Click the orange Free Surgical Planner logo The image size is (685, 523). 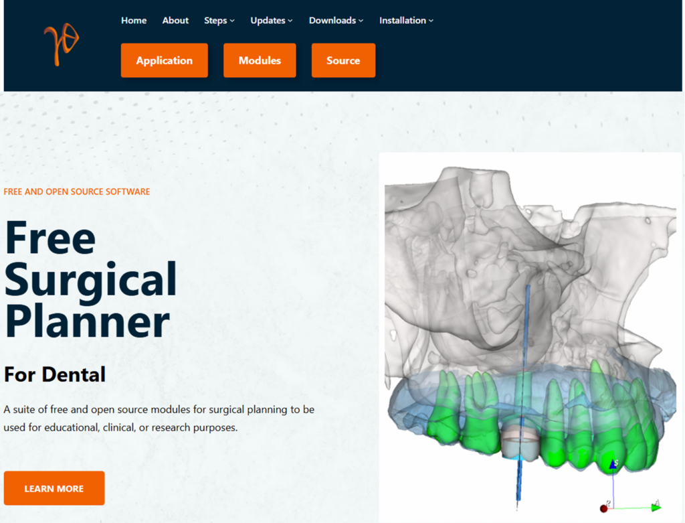tap(61, 46)
